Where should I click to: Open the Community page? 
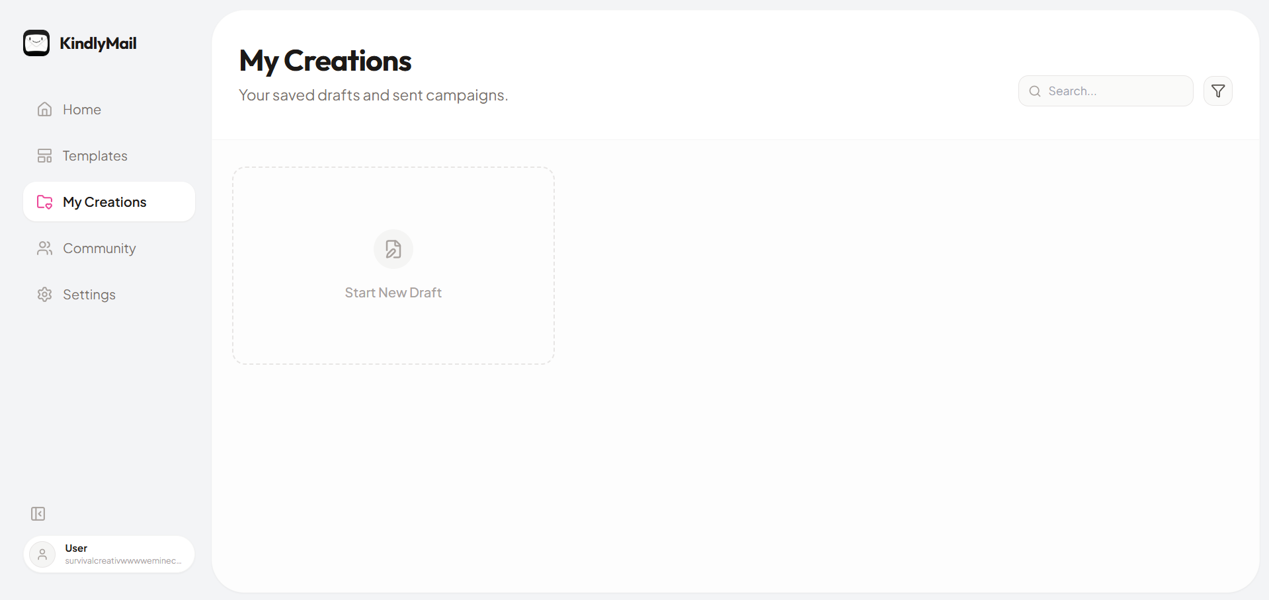[99, 248]
